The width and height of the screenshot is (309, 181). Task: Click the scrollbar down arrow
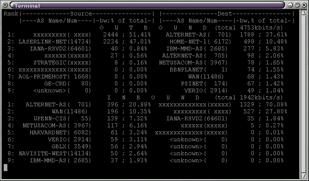coord(303,175)
